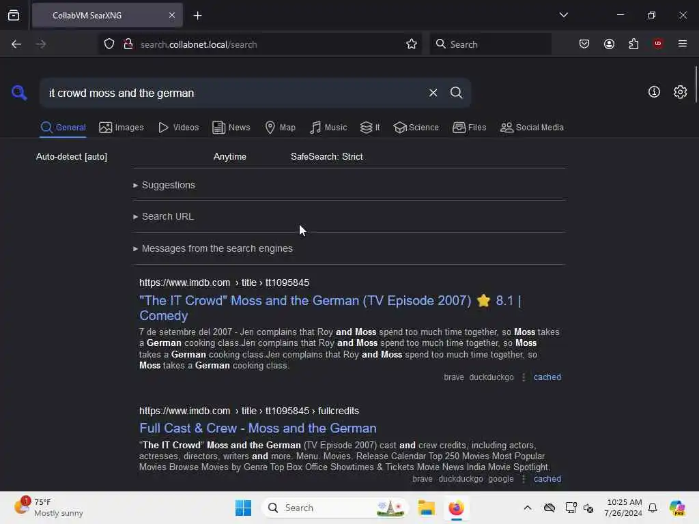Click imdb.com fullcredits URL
The image size is (699, 524).
(x=249, y=411)
